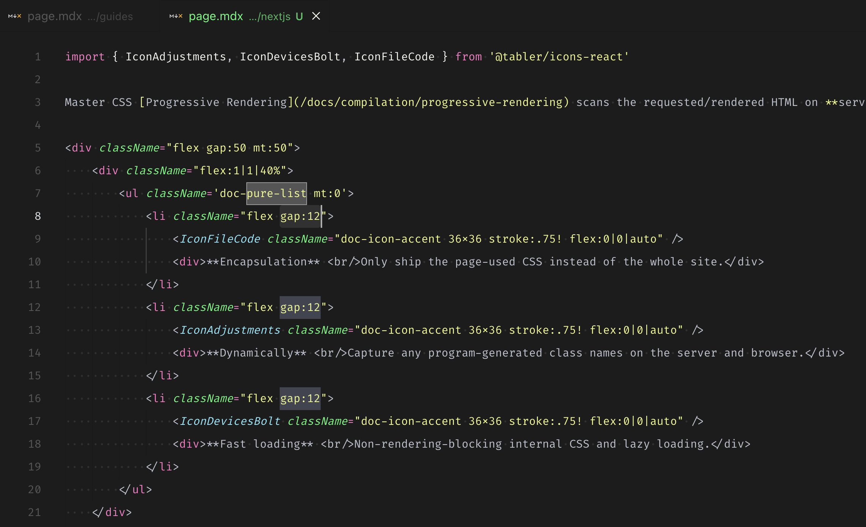The height and width of the screenshot is (527, 866).
Task: Click the MDX file icon on the active nextjs tab
Action: (176, 16)
